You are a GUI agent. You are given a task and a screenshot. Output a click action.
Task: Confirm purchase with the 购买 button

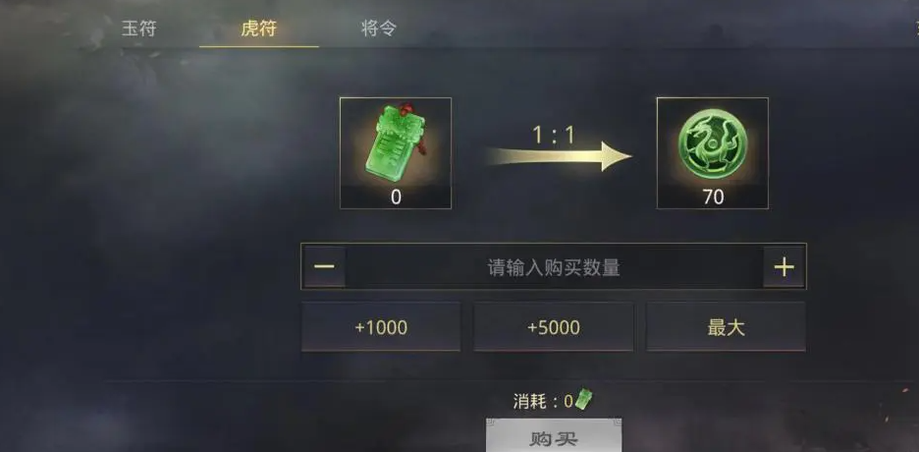(x=554, y=435)
